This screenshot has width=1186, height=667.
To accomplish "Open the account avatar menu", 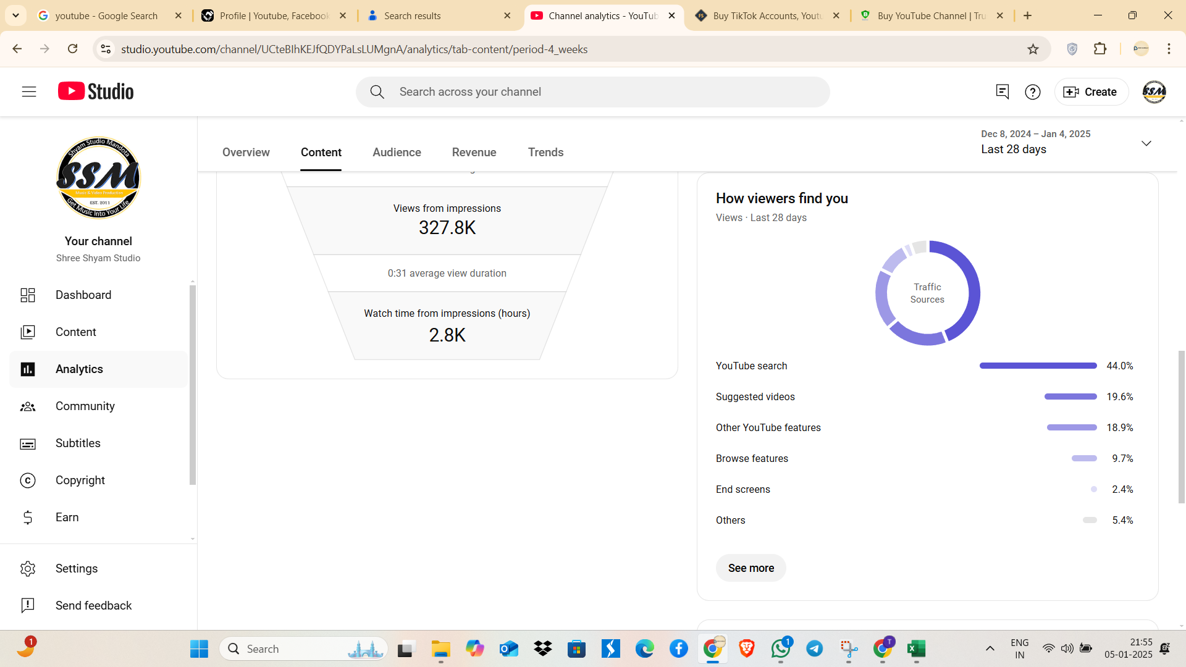I will (x=1154, y=92).
